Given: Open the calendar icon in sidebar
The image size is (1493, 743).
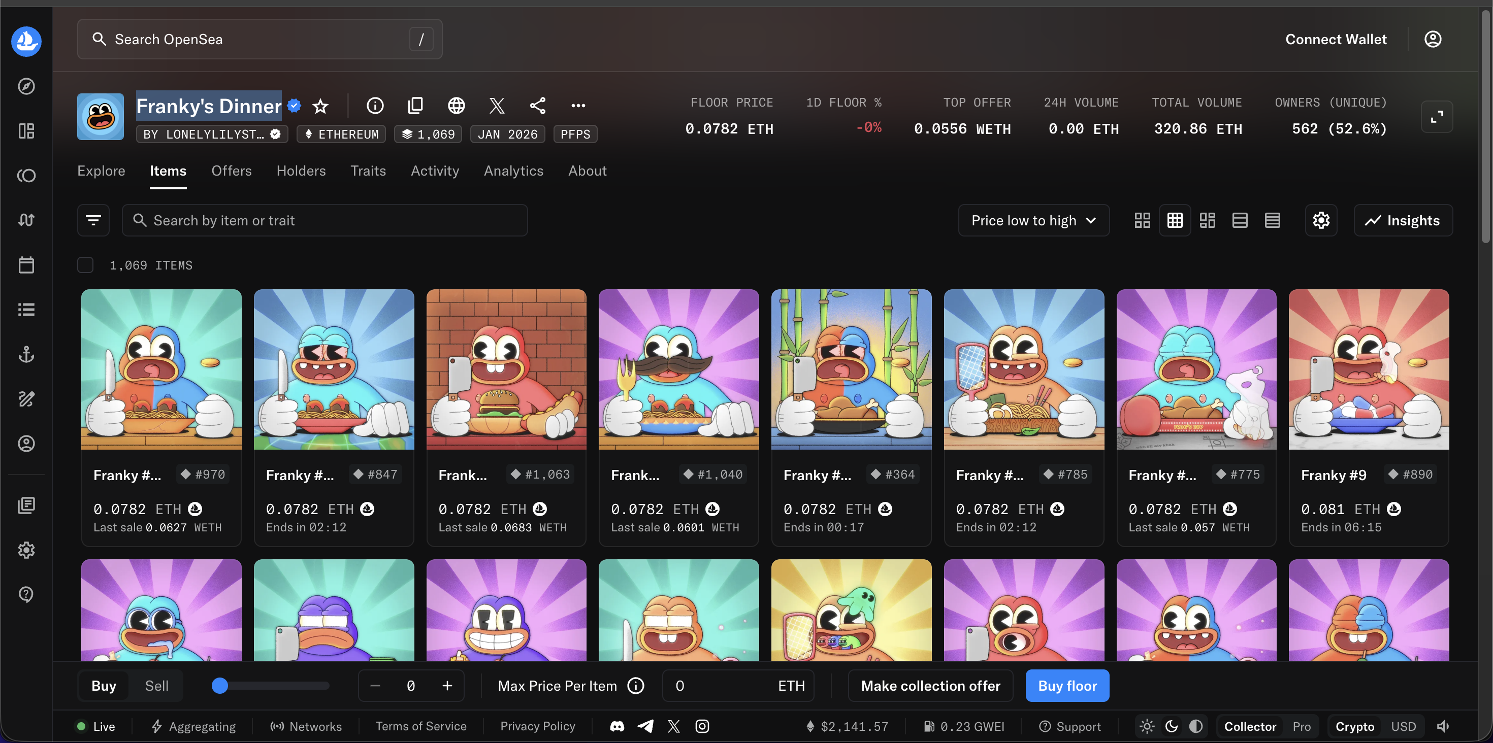Looking at the screenshot, I should click(x=26, y=264).
